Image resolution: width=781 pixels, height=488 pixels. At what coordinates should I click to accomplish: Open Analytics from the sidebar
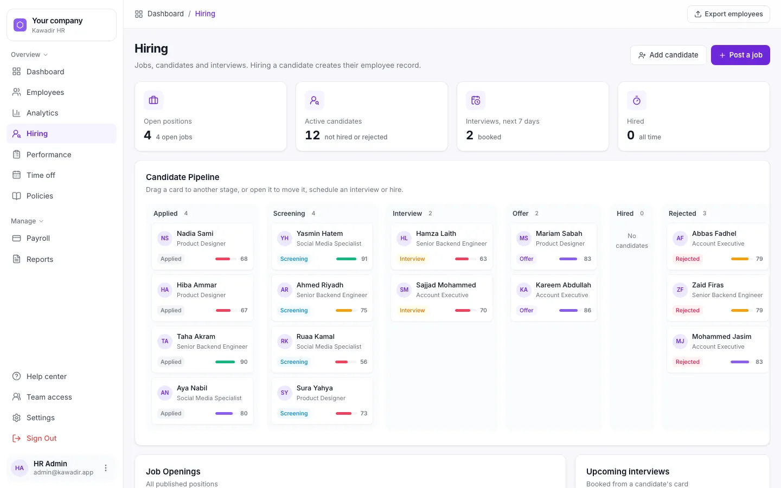[x=61, y=113]
